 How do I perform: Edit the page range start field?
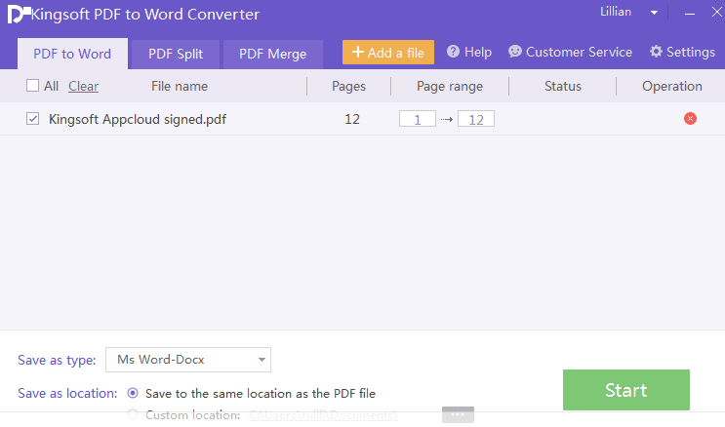(418, 119)
